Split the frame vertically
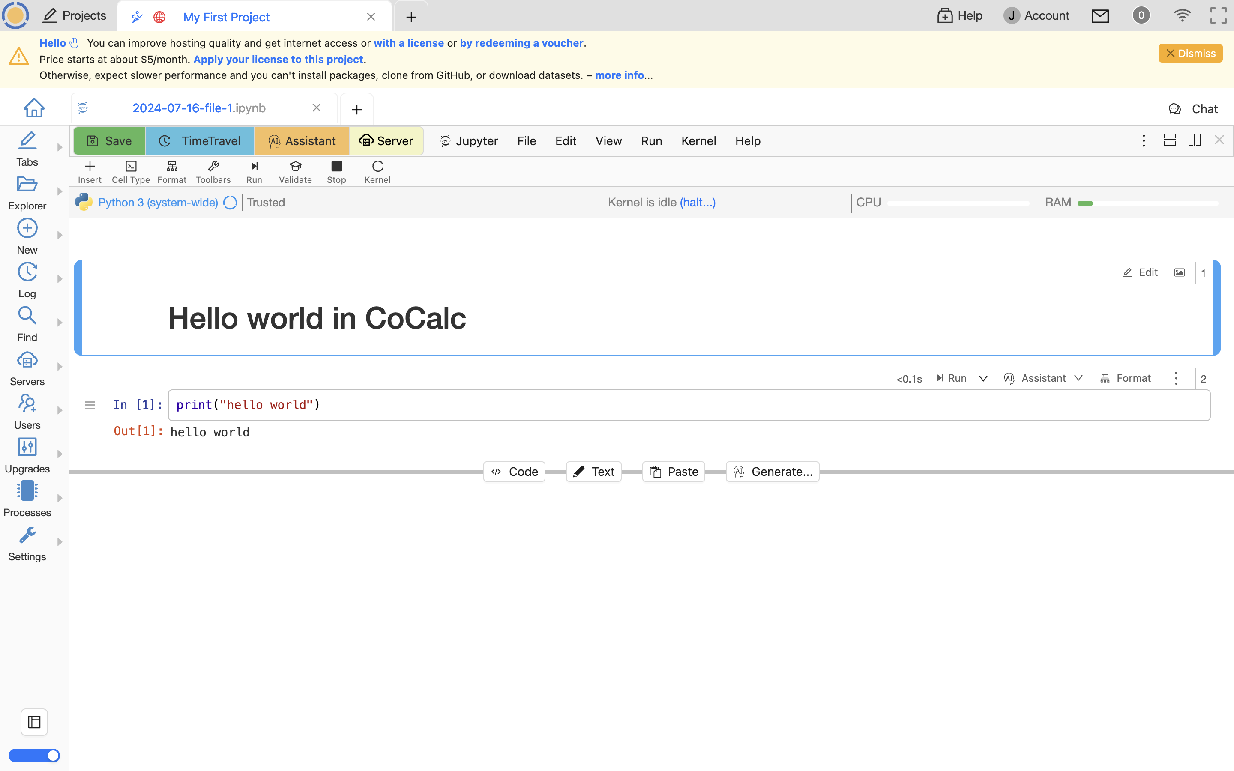1234x771 pixels. pyautogui.click(x=1194, y=140)
